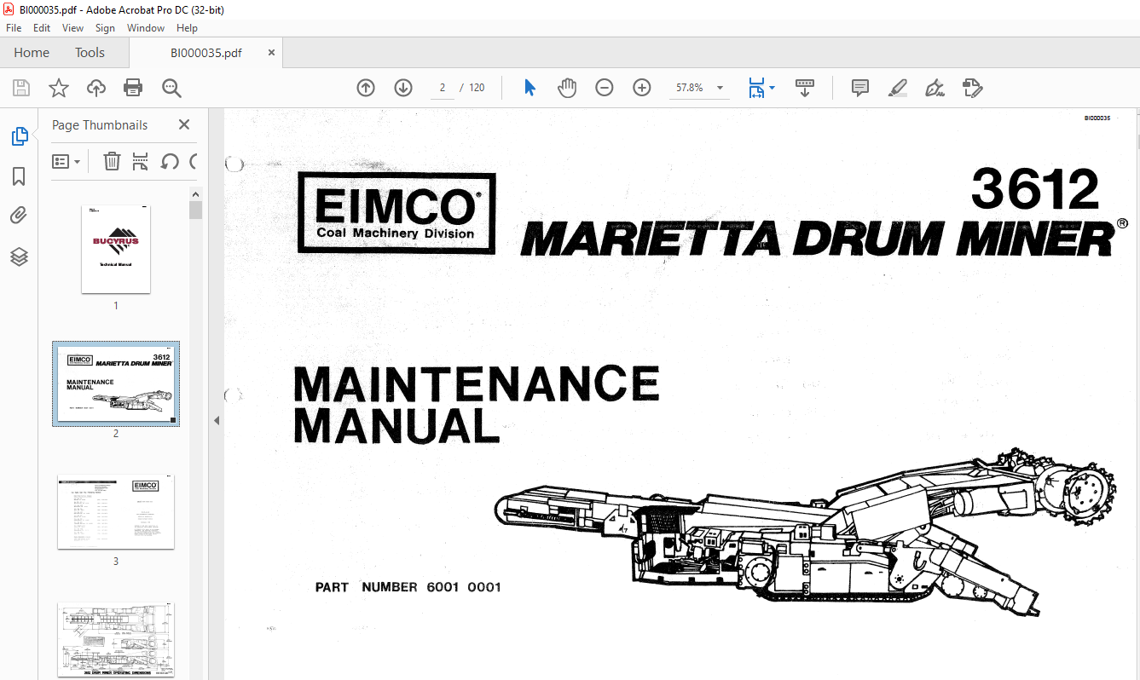This screenshot has width=1140, height=680.
Task: Select page 2 thumbnail
Action: click(x=116, y=383)
